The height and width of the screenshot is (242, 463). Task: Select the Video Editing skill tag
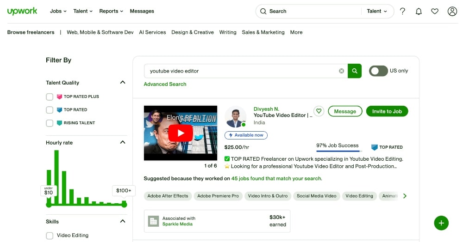tap(359, 196)
